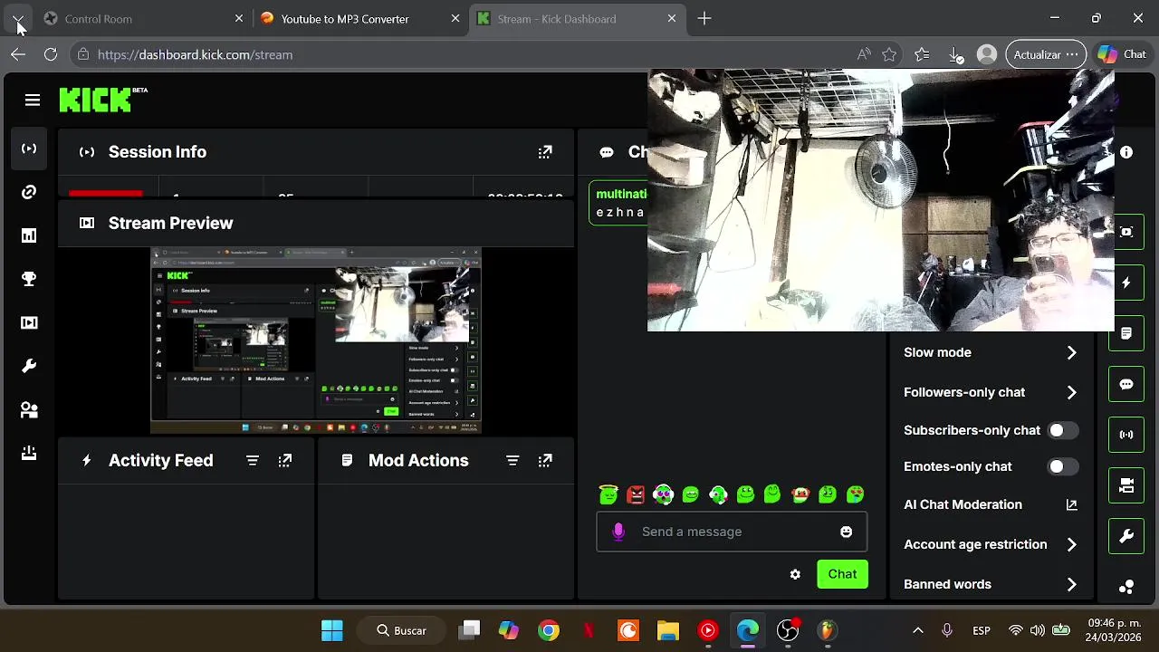Click the Stream Preview thumbnail
This screenshot has width=1159, height=652.
coord(316,340)
